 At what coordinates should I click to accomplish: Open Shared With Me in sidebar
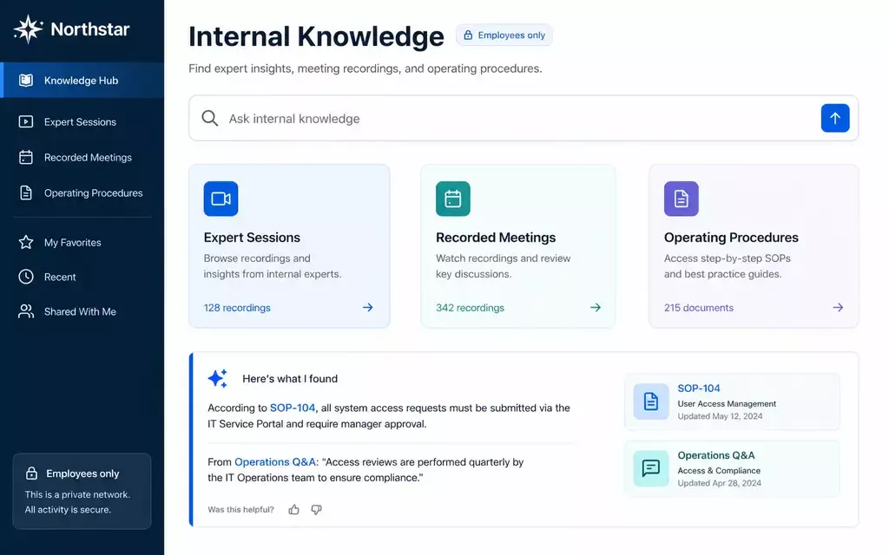coord(82,311)
